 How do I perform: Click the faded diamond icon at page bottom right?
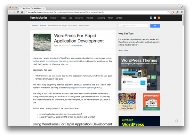point(177,121)
